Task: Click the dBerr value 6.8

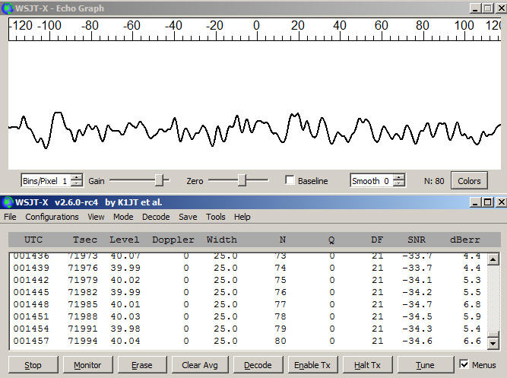Action: coord(472,304)
